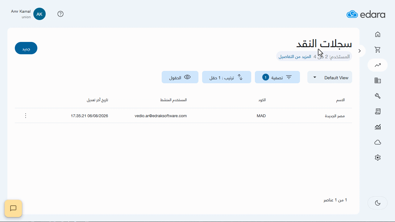
Task: Click the MAD code cell
Action: click(261, 116)
